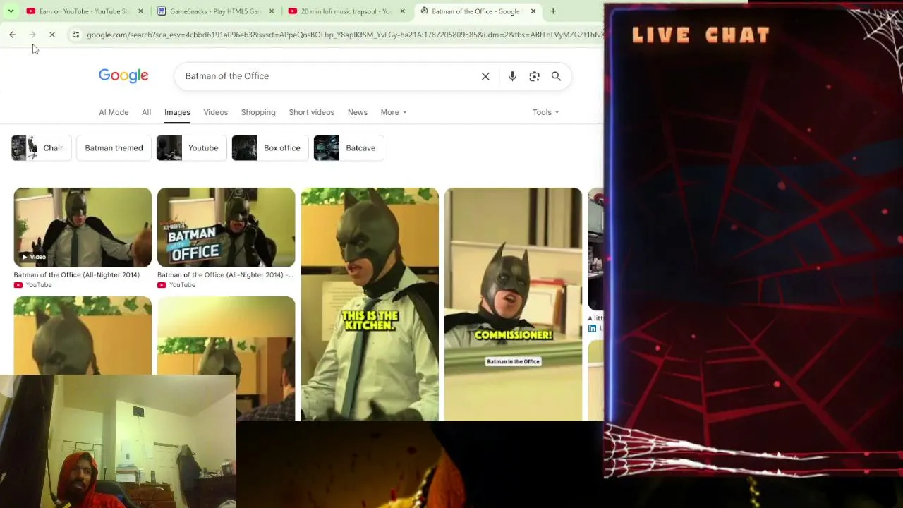Select the Images results tab
The image size is (903, 508).
click(x=177, y=112)
